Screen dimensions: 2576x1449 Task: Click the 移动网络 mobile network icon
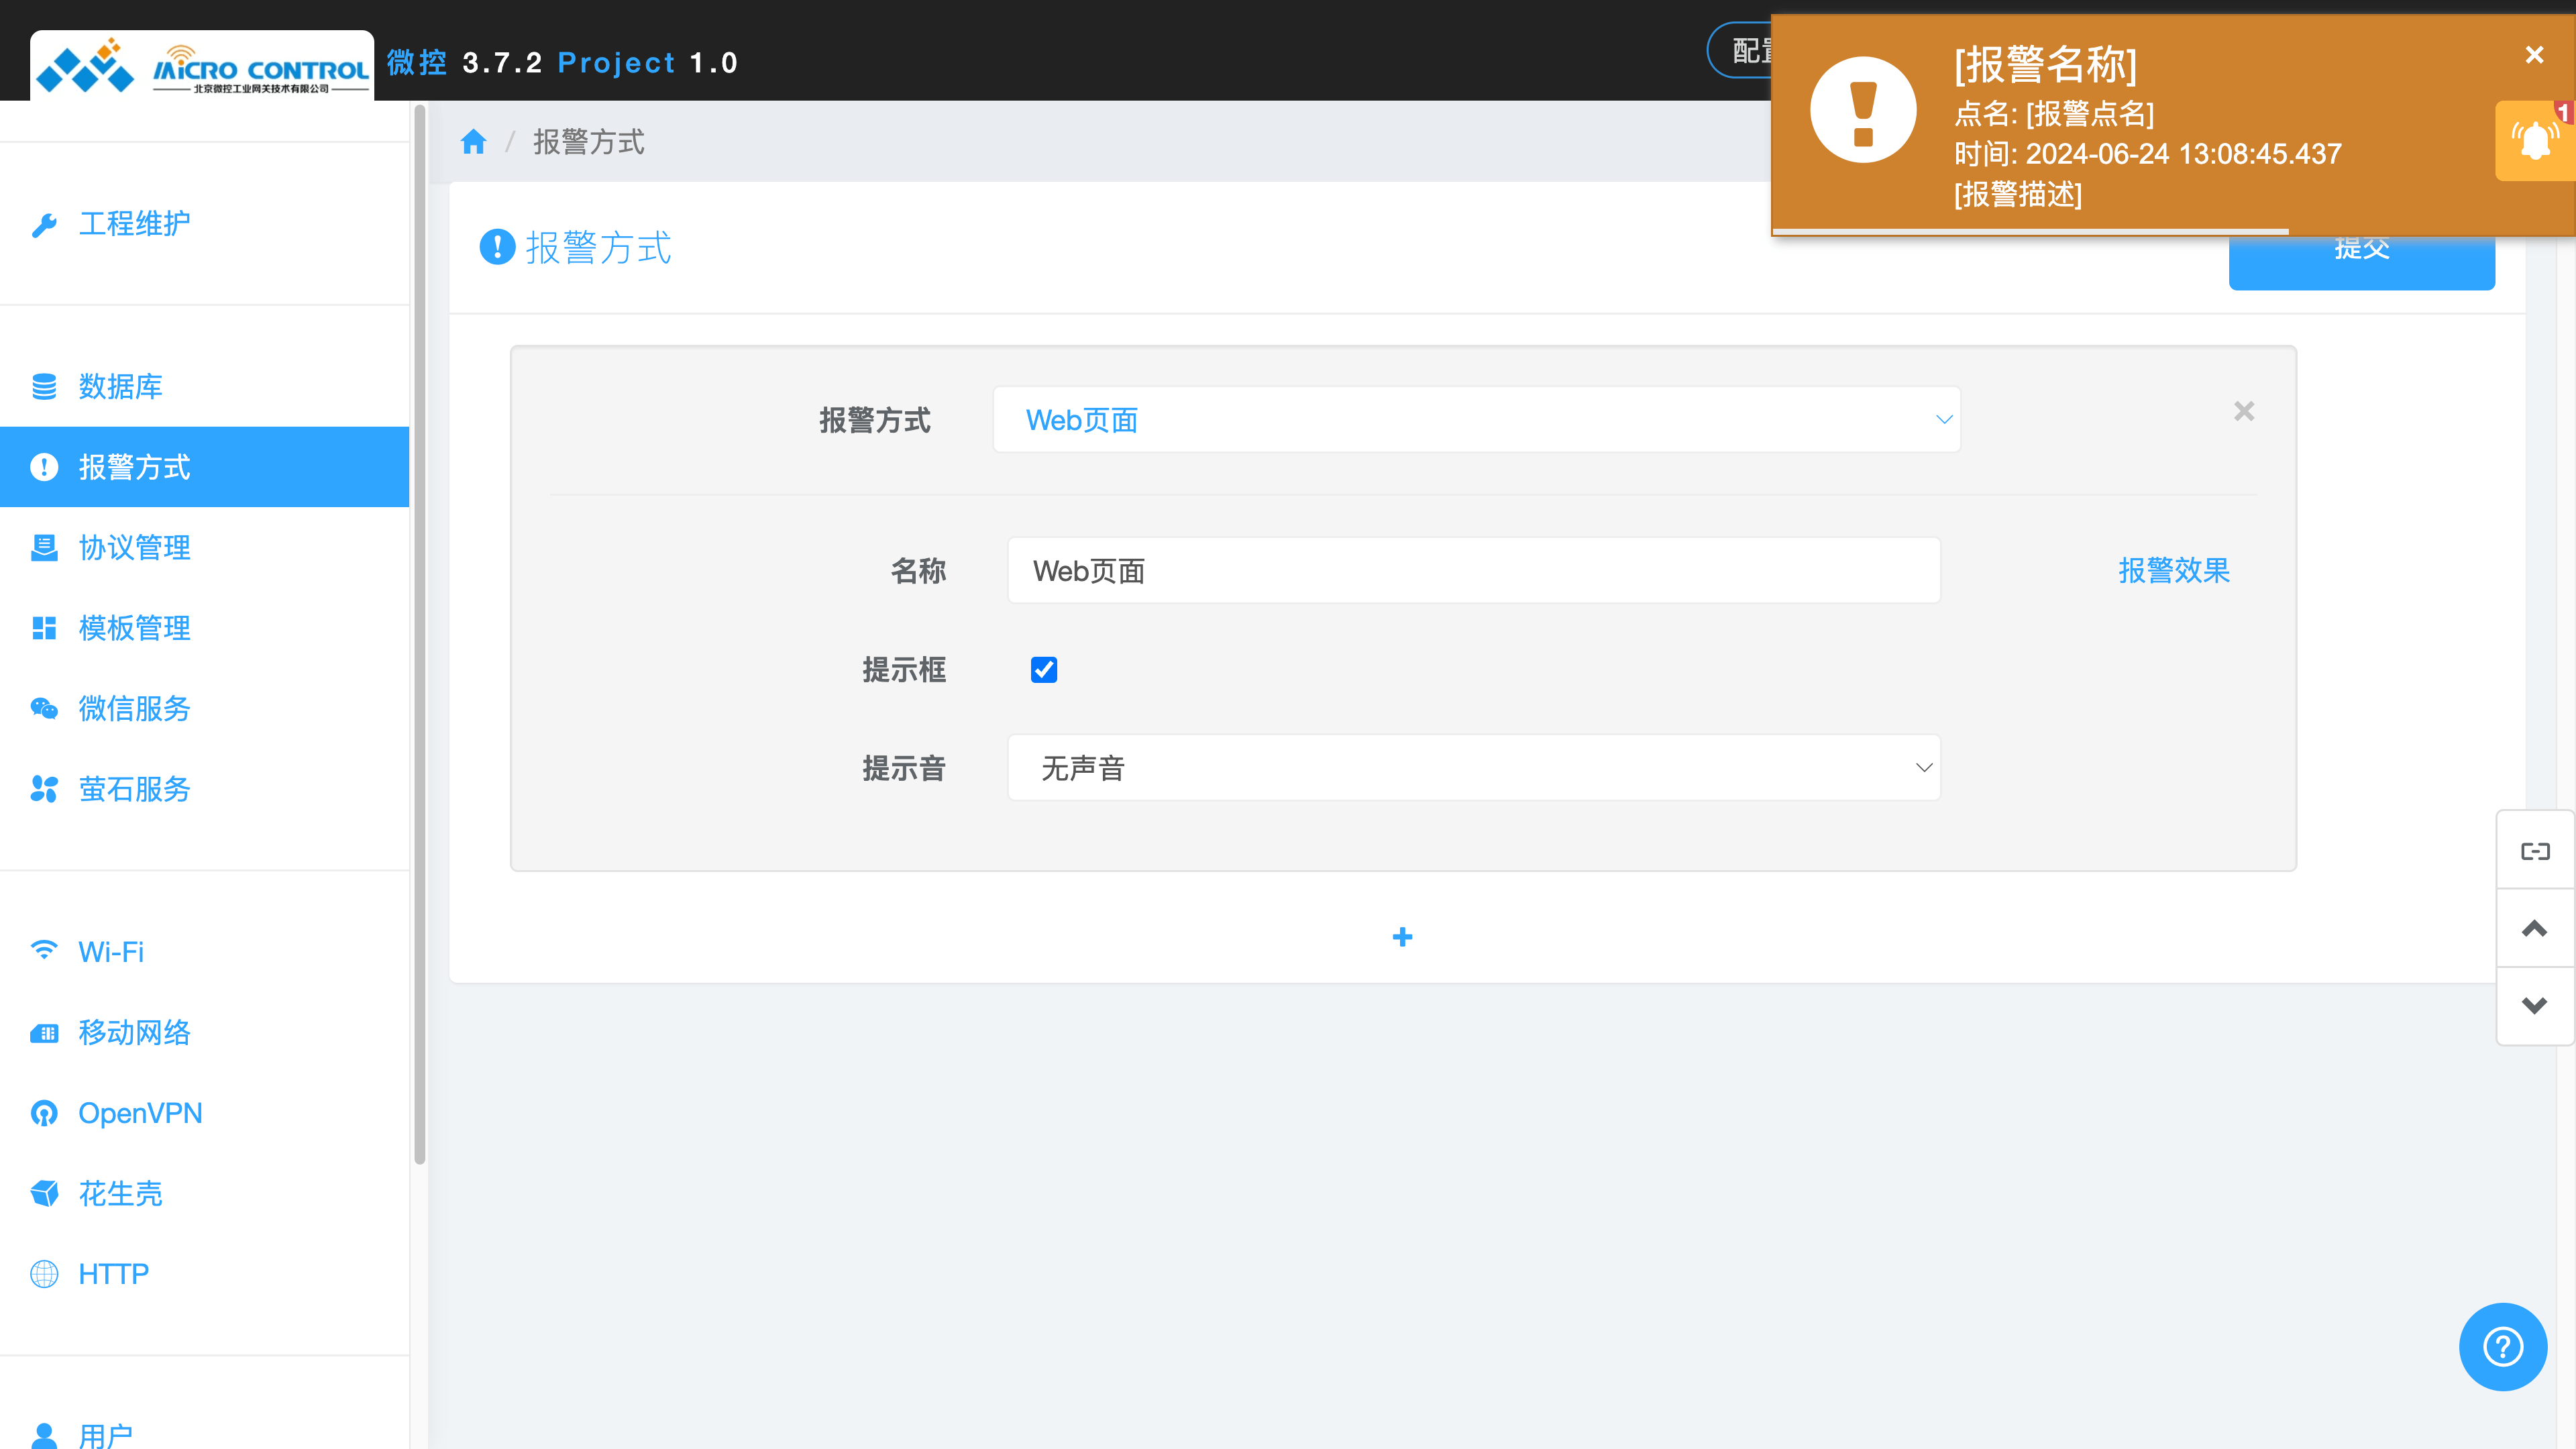[45, 1033]
